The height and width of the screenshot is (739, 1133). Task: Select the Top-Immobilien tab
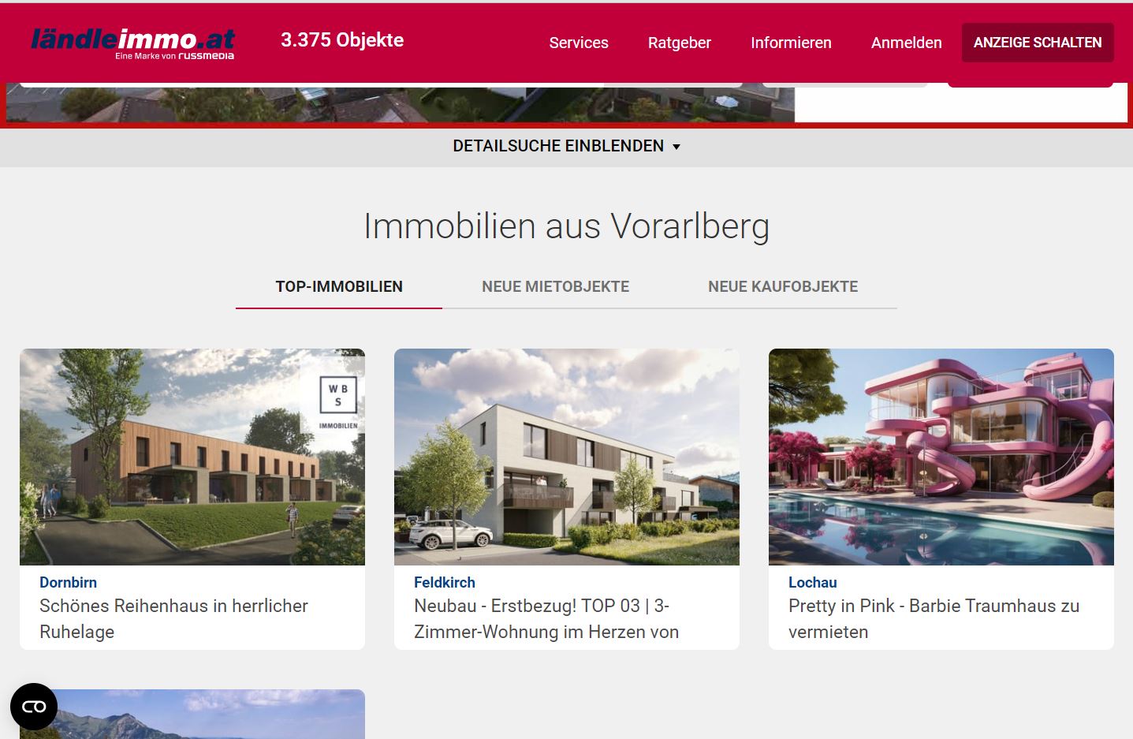(339, 286)
